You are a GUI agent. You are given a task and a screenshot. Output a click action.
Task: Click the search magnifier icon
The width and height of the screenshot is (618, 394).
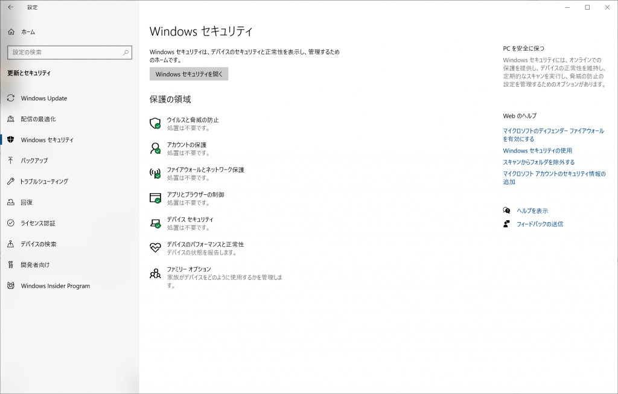coord(126,52)
